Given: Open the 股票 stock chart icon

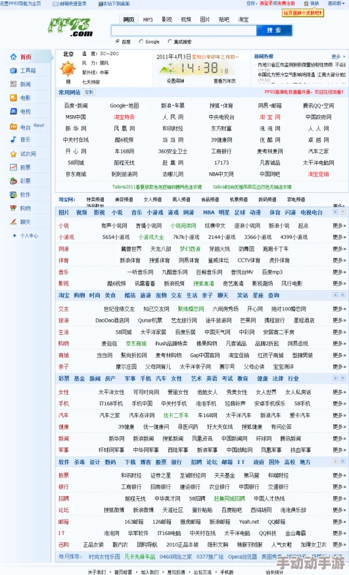Looking at the screenshot, I should pos(14,167).
